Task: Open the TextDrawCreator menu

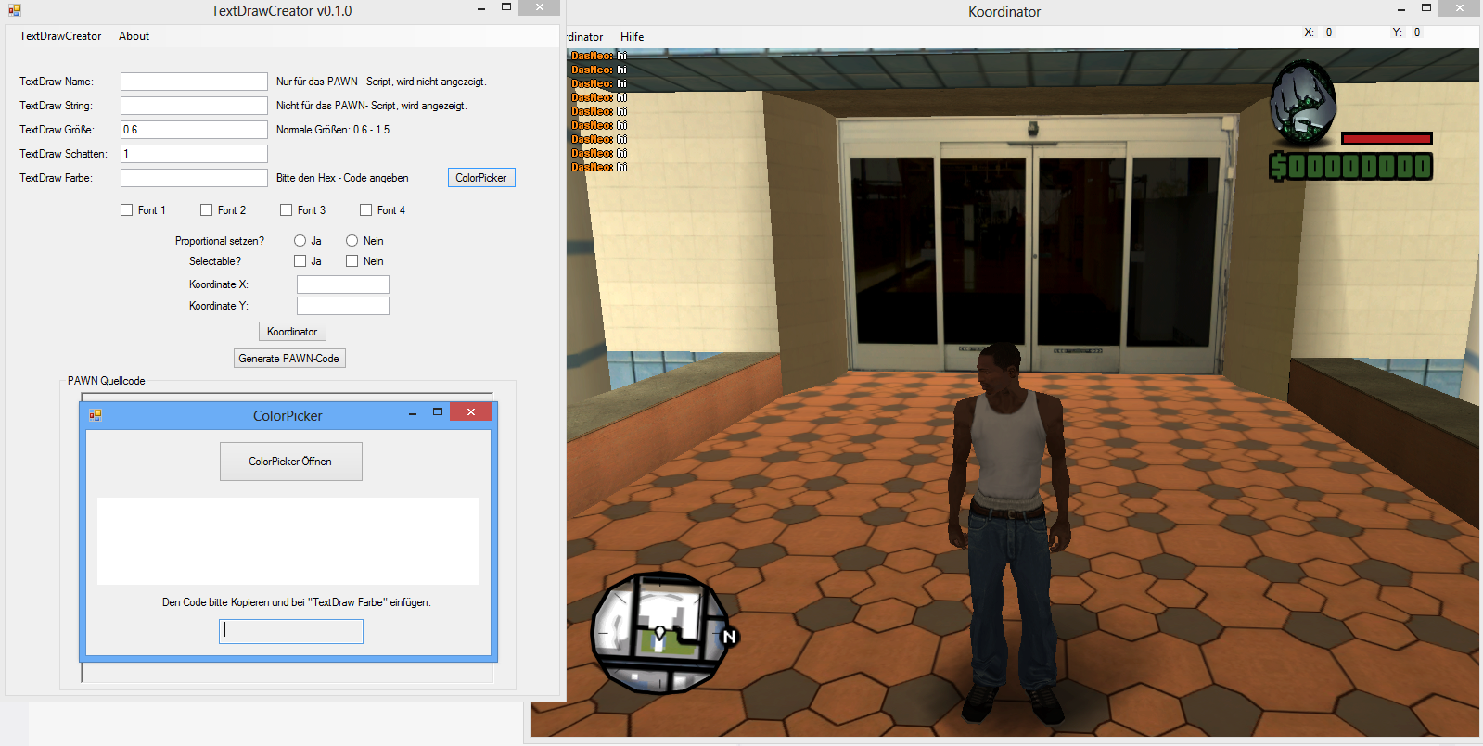Action: pos(60,36)
